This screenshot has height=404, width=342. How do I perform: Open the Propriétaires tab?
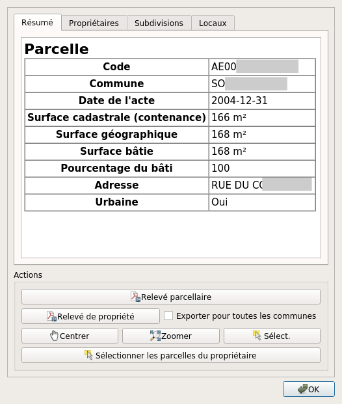pyautogui.click(x=94, y=23)
